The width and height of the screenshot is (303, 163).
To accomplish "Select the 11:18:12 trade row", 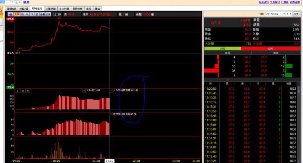I will 250,102.
